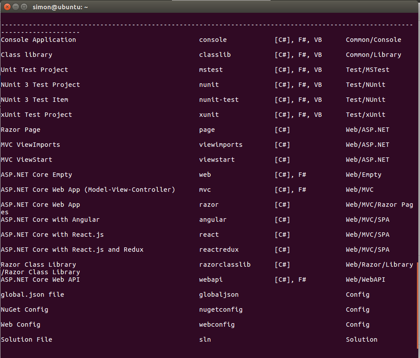This screenshot has width=420, height=358.
Task: Select the short name 'classlib'
Action: click(x=215, y=55)
